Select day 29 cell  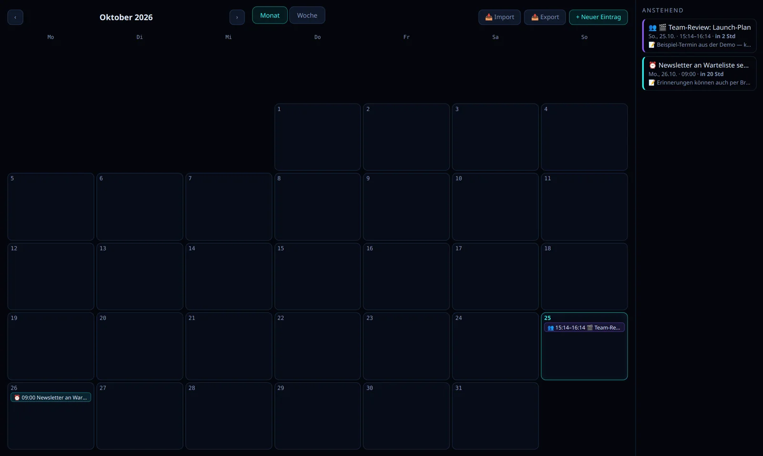pos(318,416)
